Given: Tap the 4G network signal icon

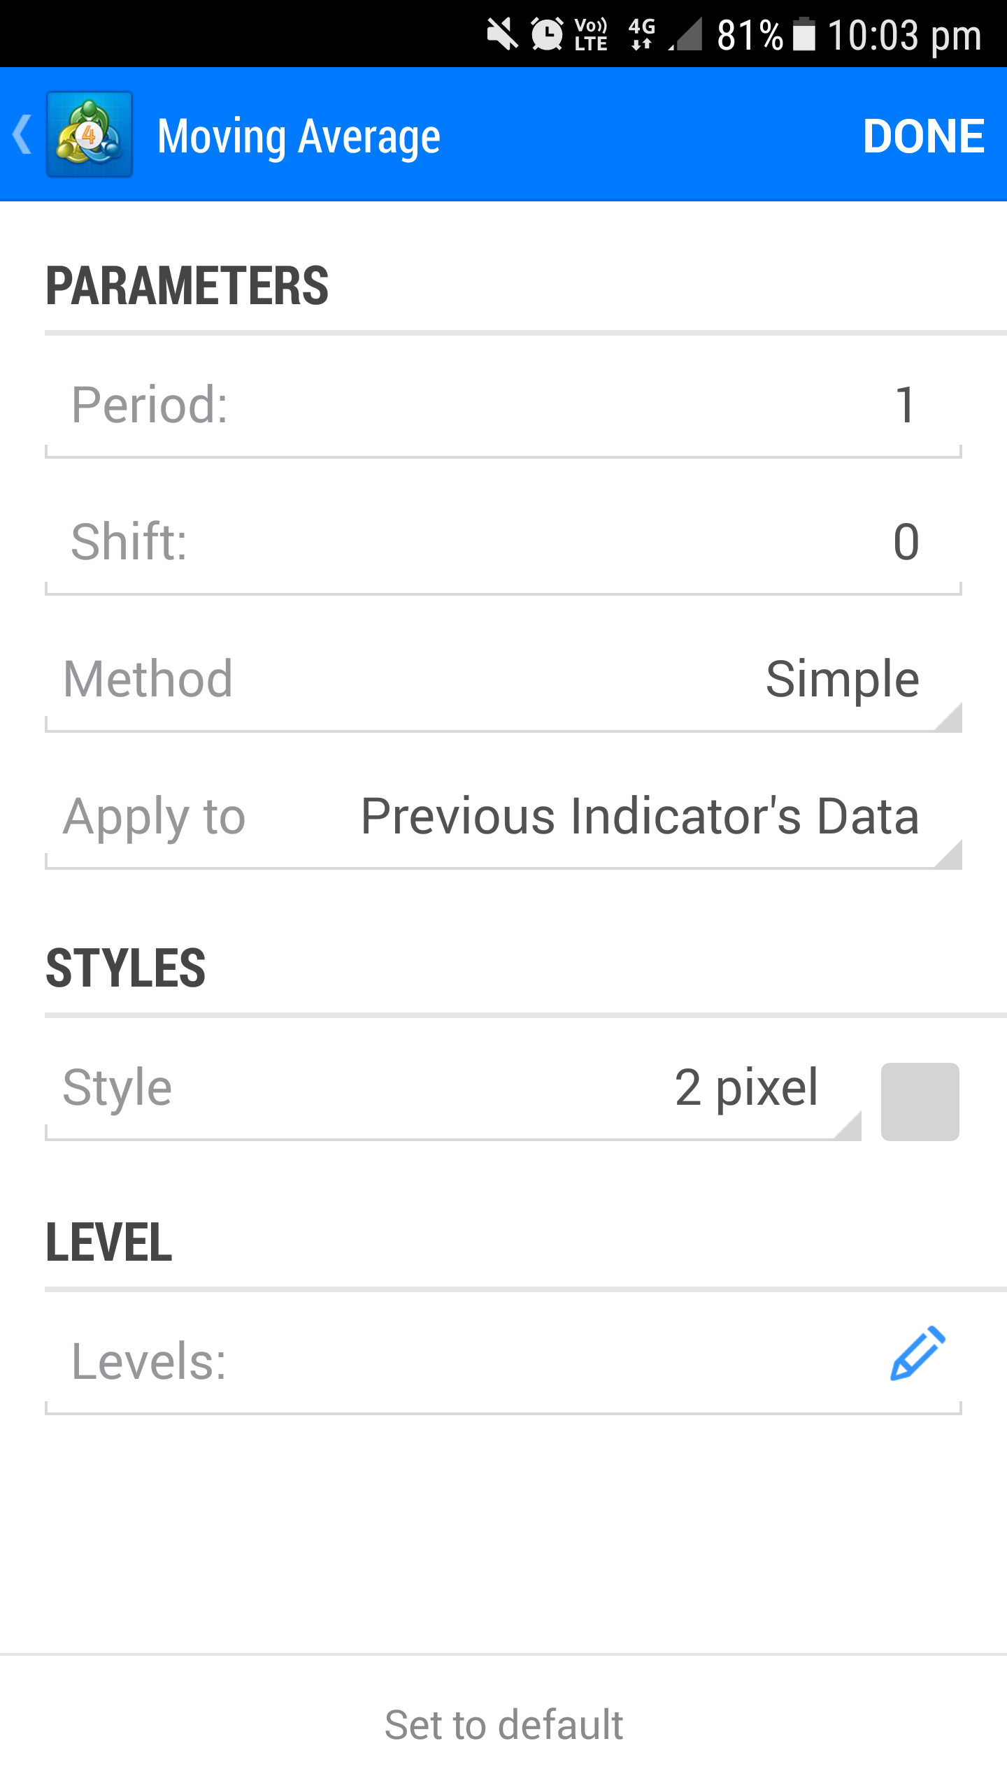Looking at the screenshot, I should [x=642, y=34].
